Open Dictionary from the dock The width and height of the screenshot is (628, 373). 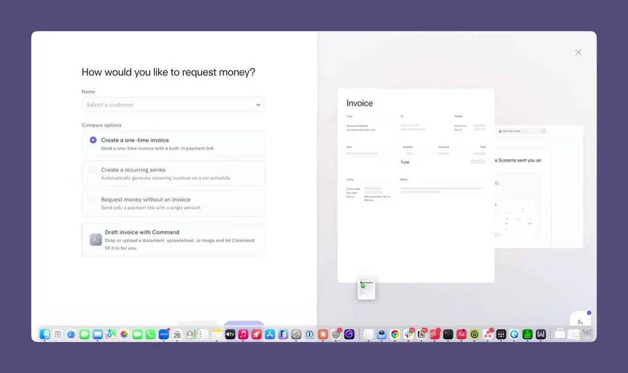click(x=462, y=334)
